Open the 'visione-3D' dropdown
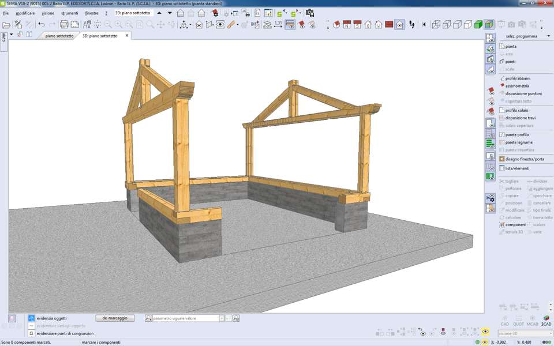This screenshot has height=346, width=554. pyautogui.click(x=550, y=333)
